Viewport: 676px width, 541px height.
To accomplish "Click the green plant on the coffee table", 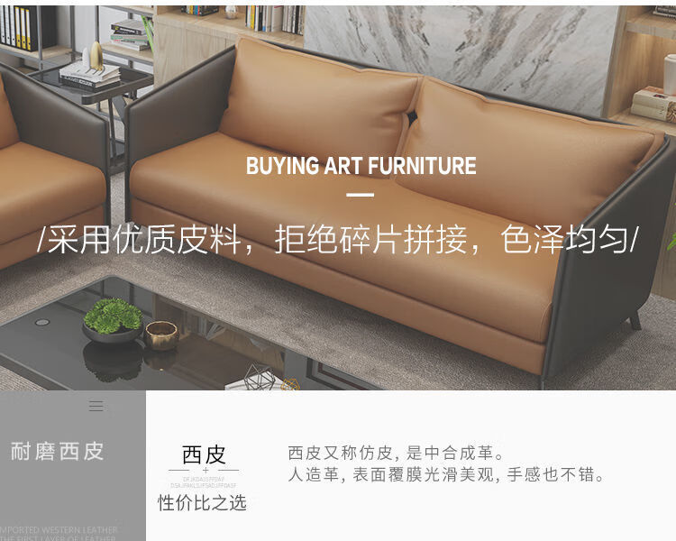I will [114, 316].
